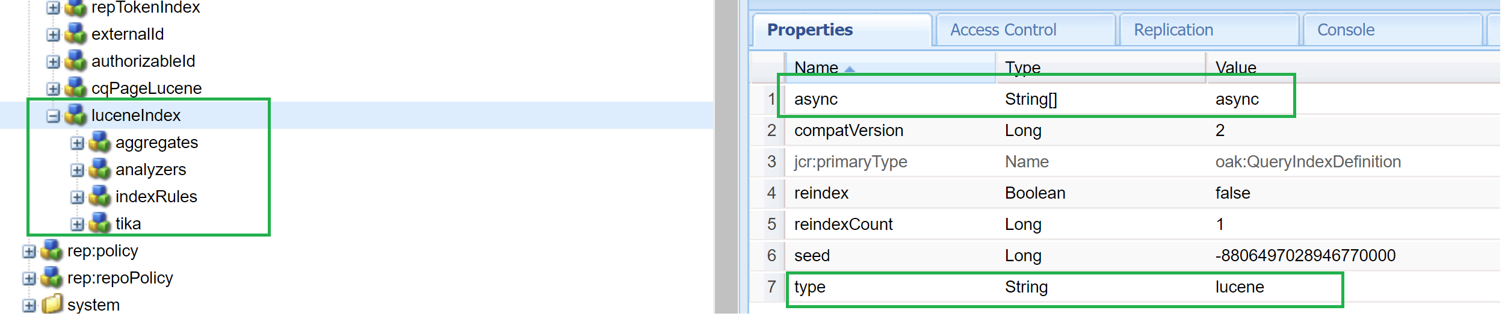
Task: Expand the rep:policy node
Action: [x=29, y=252]
